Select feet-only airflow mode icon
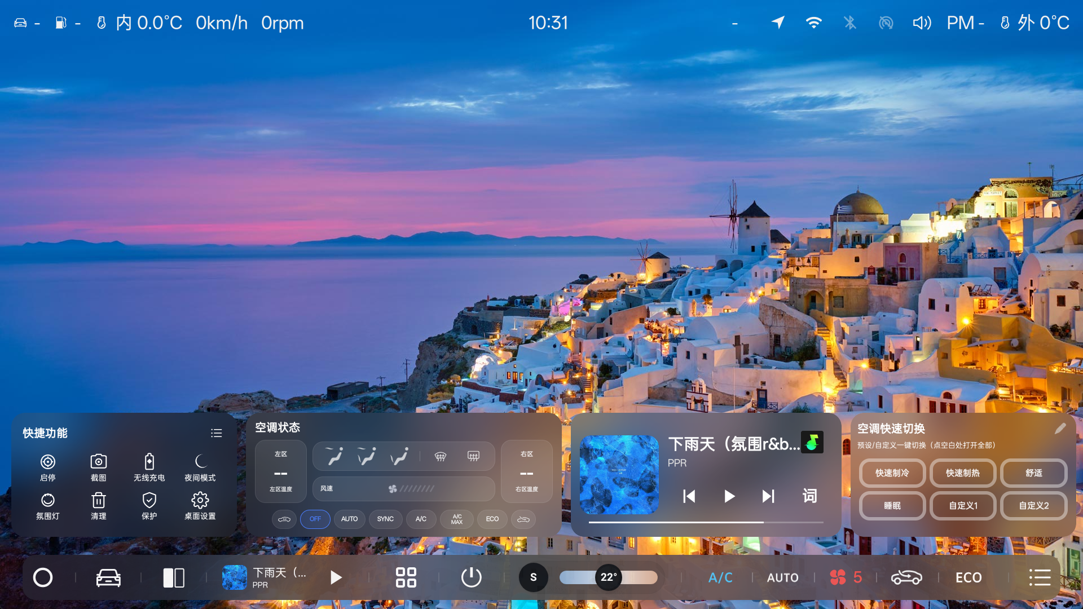Viewport: 1083px width, 609px height. pyautogui.click(x=399, y=456)
